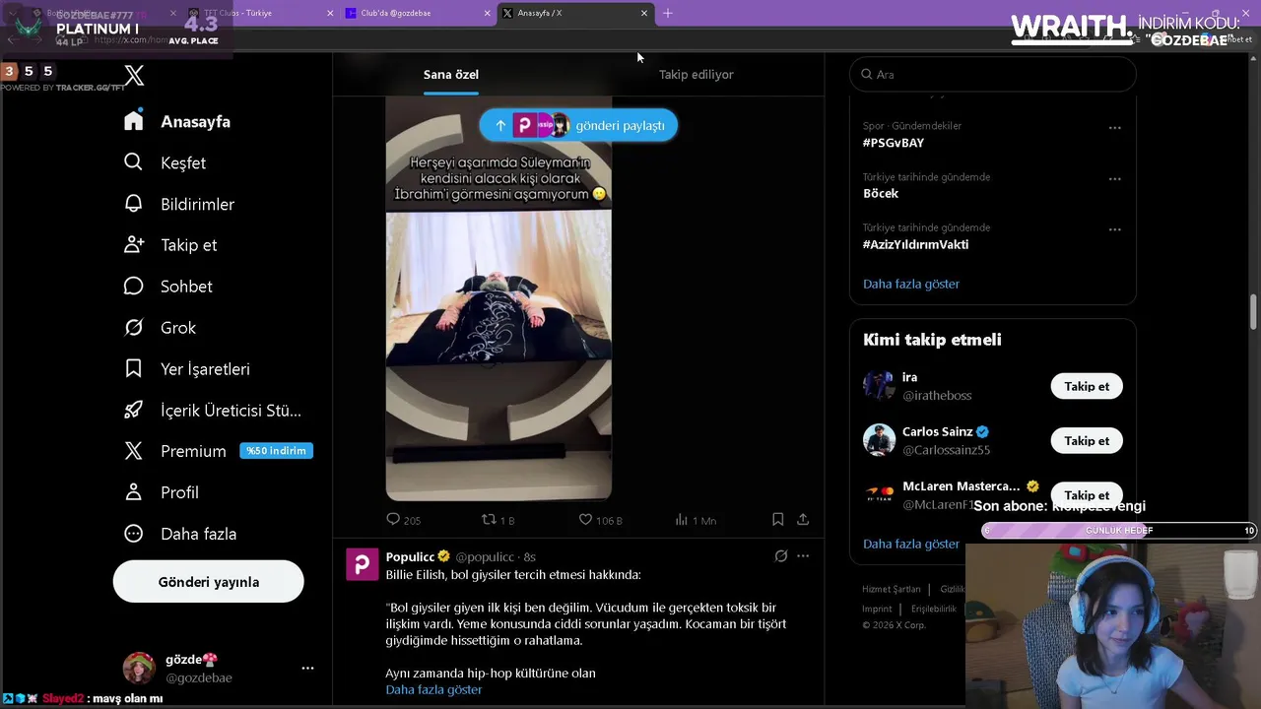Open gözde @gozdebae account avatar
Screen dimensions: 1261x709
click(x=139, y=668)
